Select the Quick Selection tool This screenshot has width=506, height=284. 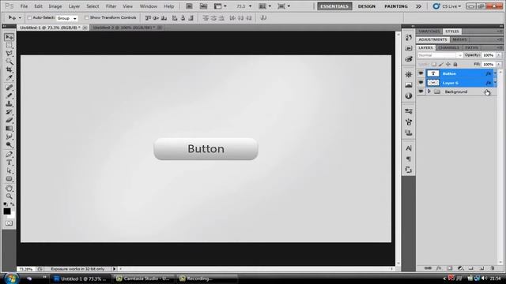tap(9, 62)
